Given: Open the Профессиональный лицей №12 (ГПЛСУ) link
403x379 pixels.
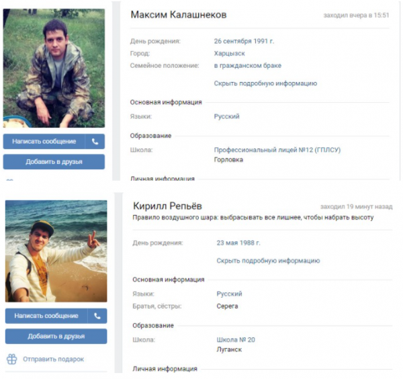Looking at the screenshot, I should [x=277, y=150].
